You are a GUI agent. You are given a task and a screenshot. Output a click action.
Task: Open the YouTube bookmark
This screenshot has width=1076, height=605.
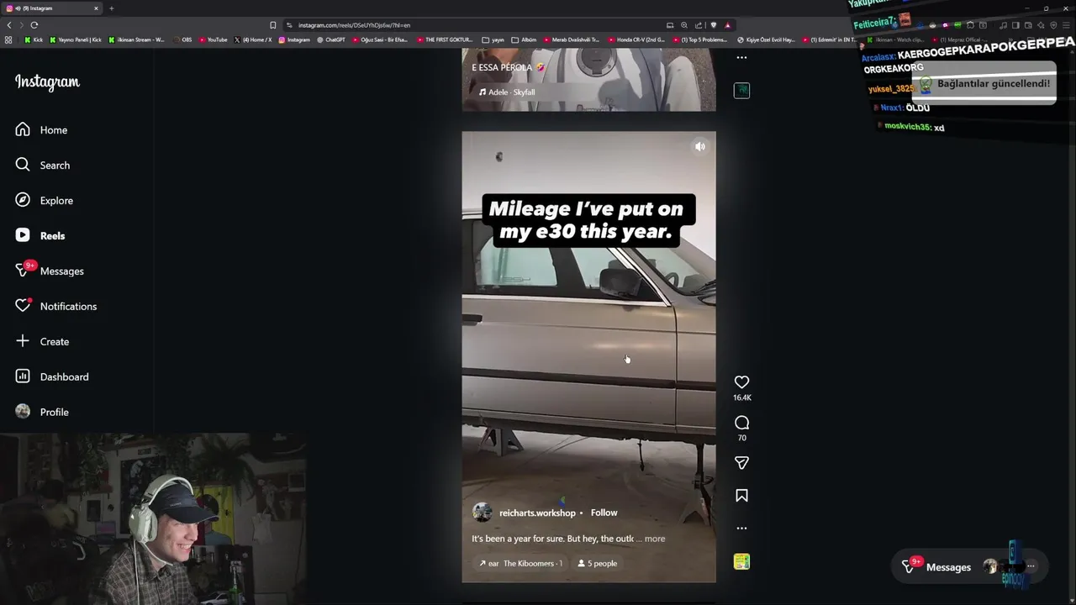click(214, 39)
